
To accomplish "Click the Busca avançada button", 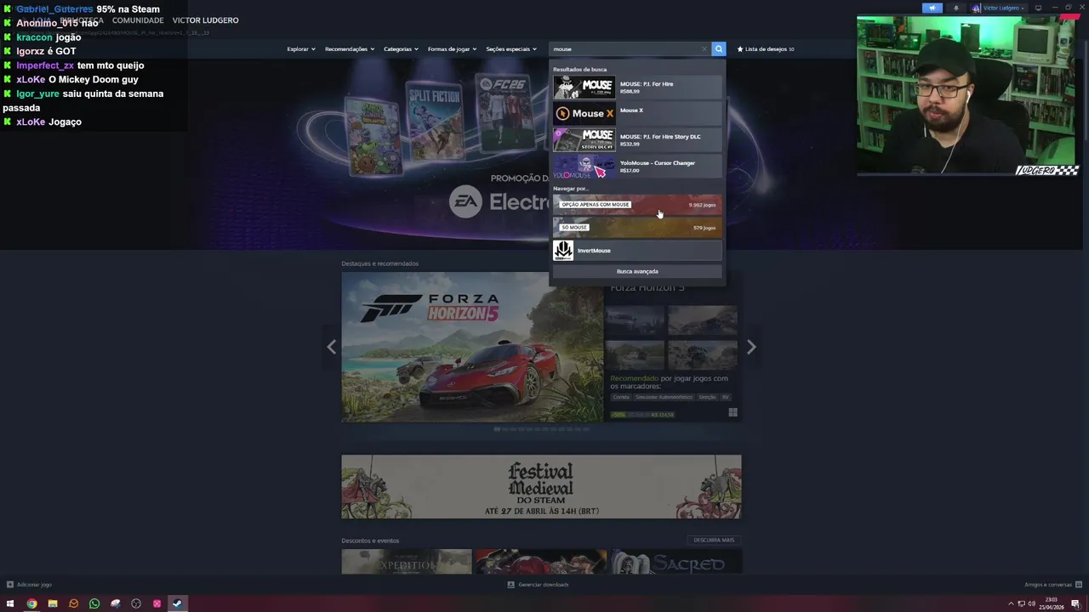I will click(637, 271).
